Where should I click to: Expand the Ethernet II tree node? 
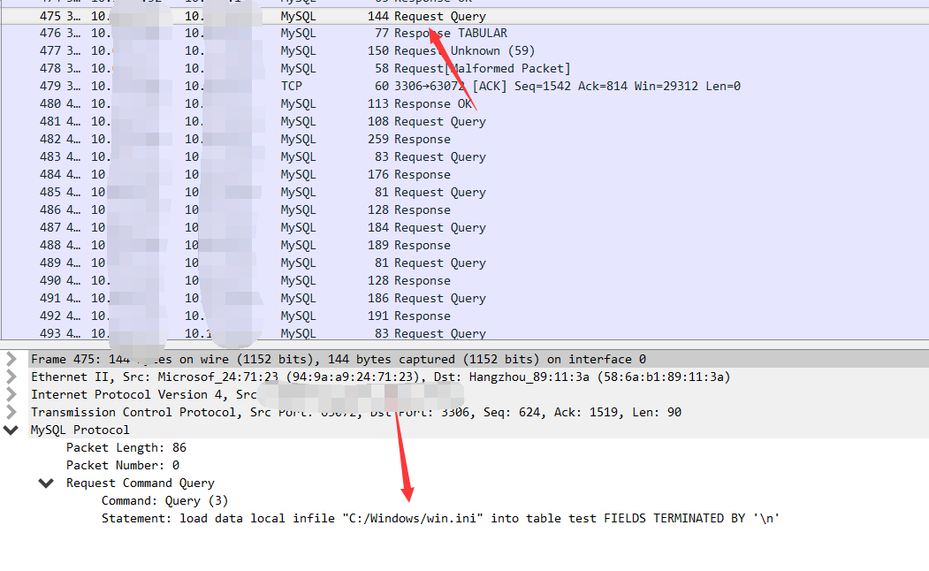click(x=11, y=377)
